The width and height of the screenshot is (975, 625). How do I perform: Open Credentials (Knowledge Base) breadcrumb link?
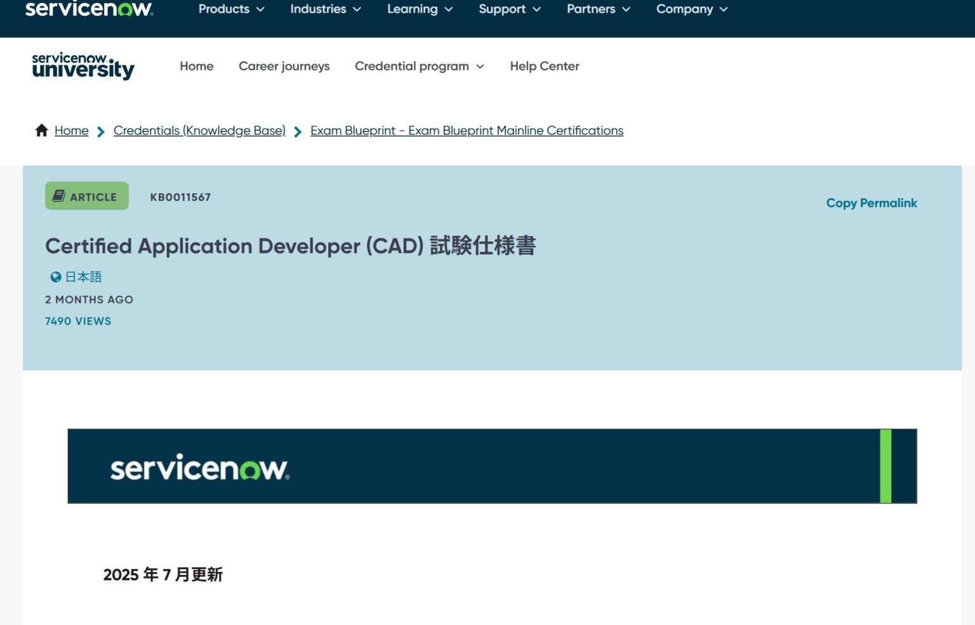[199, 130]
